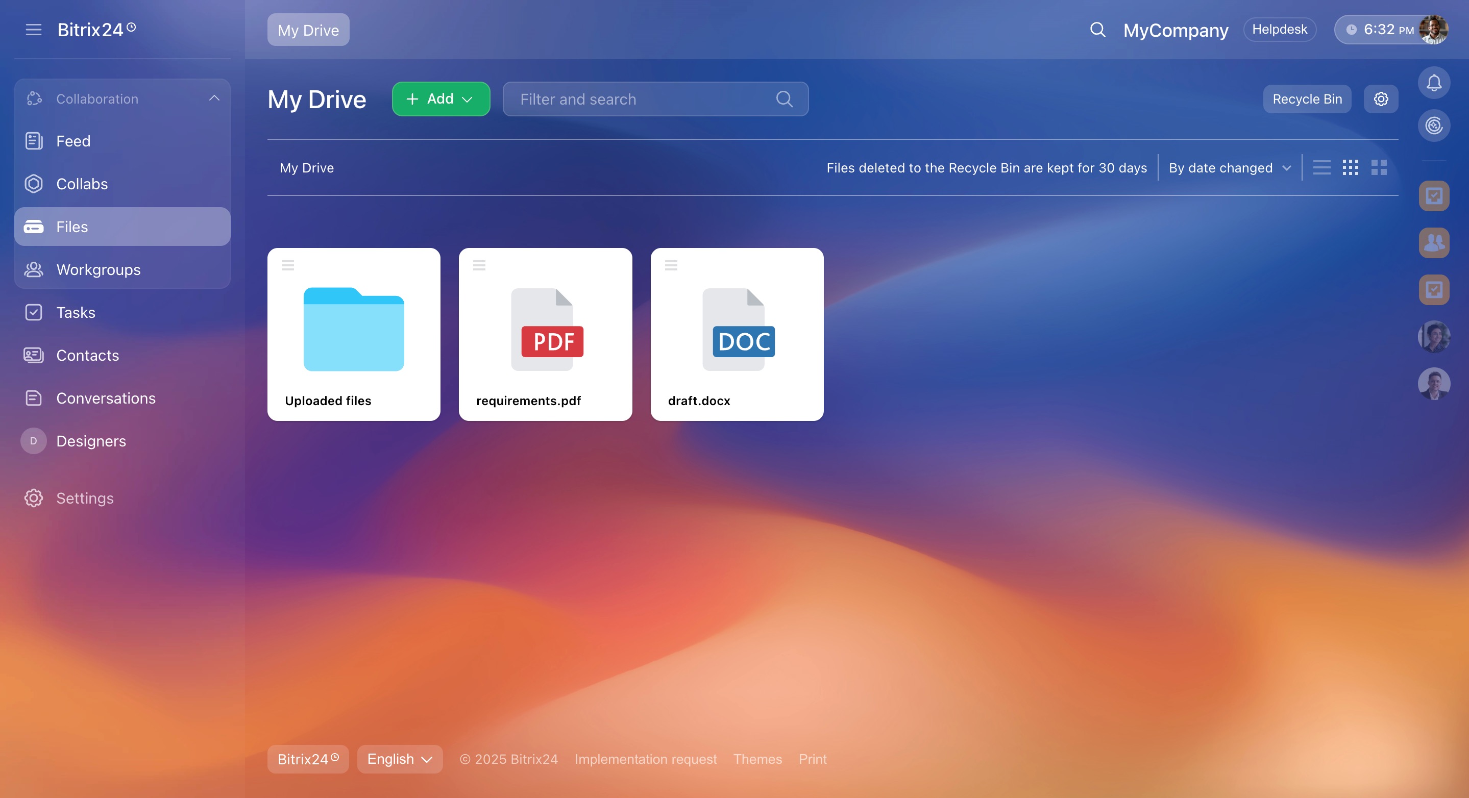
Task: Switch to small grid view
Action: pyautogui.click(x=1350, y=167)
